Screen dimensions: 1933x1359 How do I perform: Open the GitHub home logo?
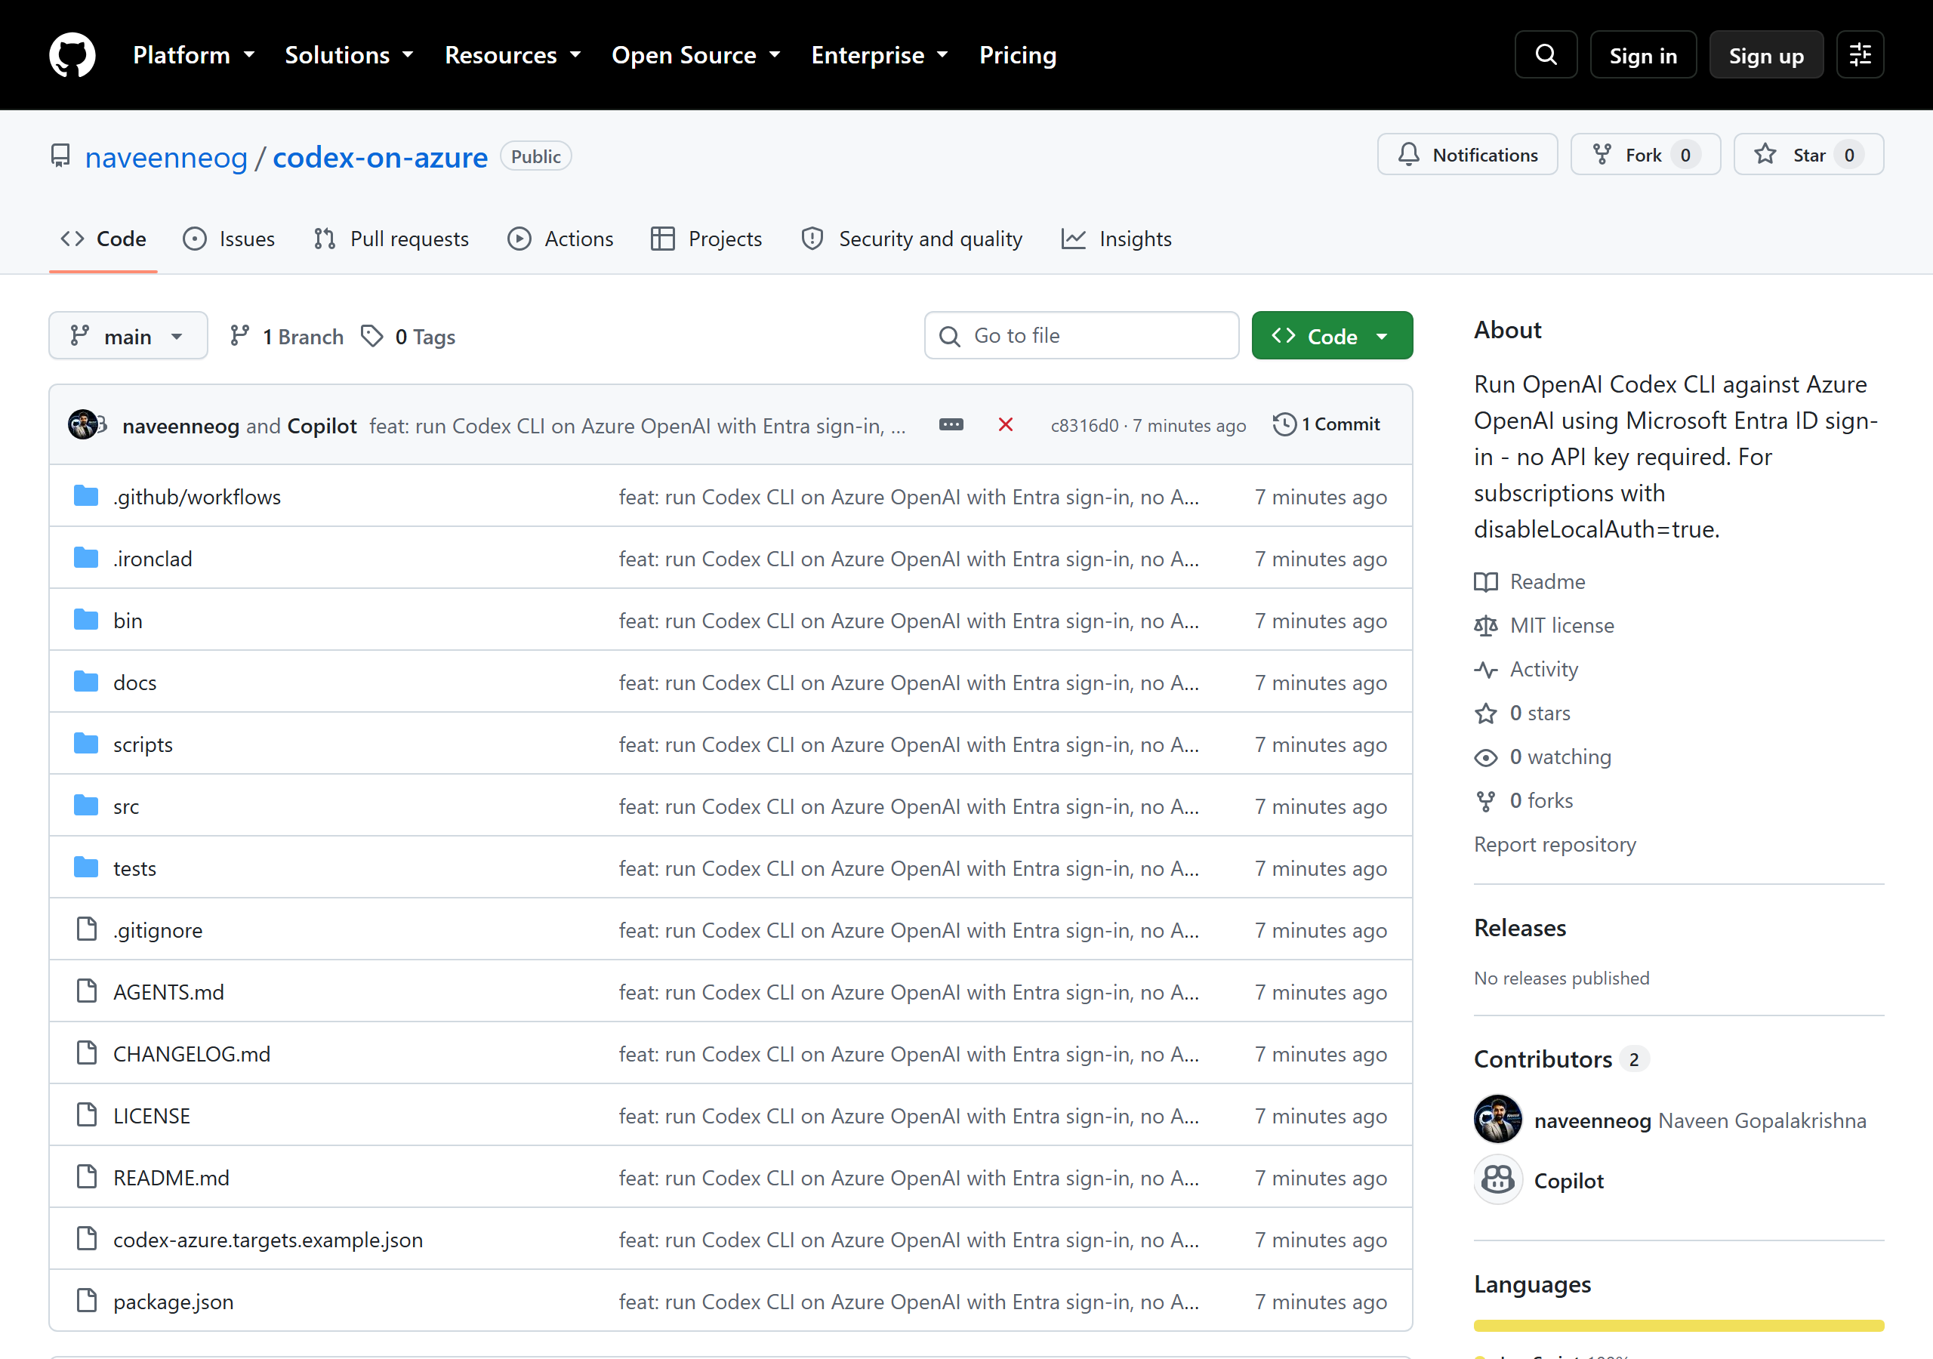point(72,54)
